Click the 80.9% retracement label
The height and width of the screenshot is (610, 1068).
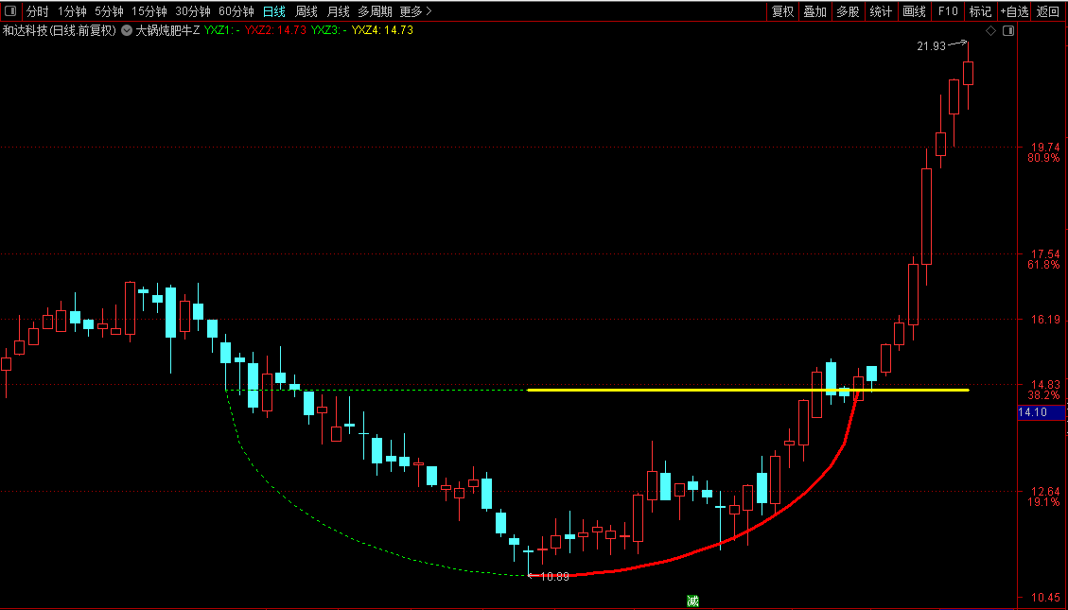tap(1044, 158)
